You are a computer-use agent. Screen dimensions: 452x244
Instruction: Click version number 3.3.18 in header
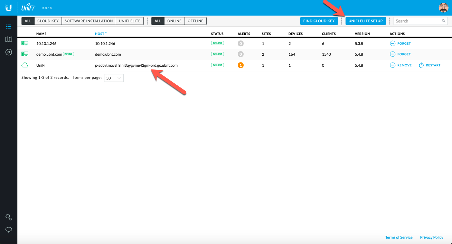[x=47, y=8]
